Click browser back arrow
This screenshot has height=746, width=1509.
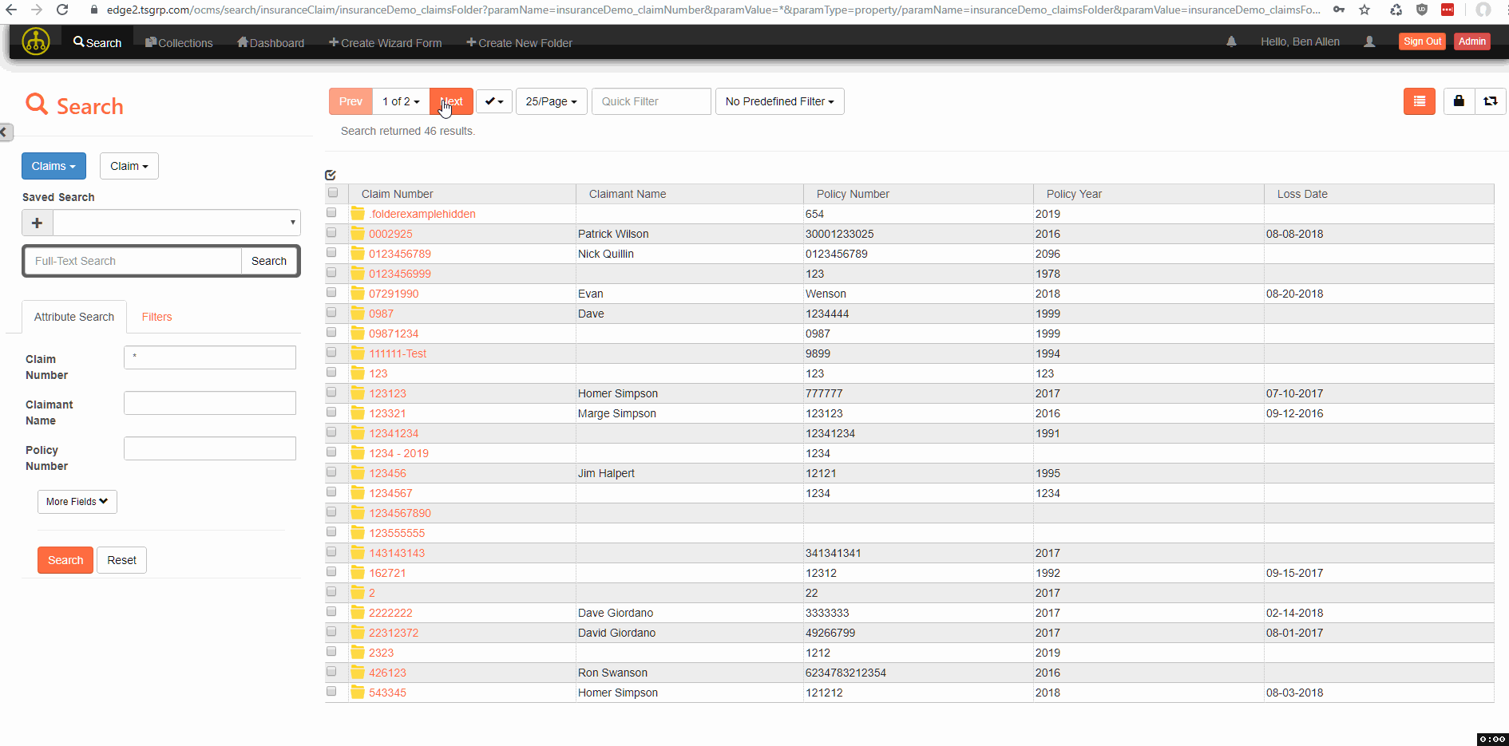click(11, 10)
